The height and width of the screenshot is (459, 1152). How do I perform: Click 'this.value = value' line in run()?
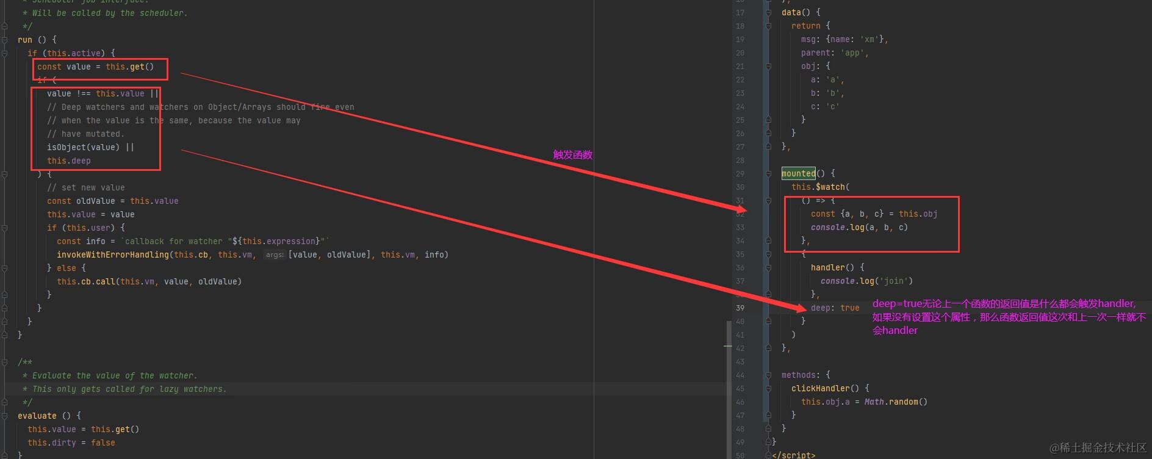[90, 214]
